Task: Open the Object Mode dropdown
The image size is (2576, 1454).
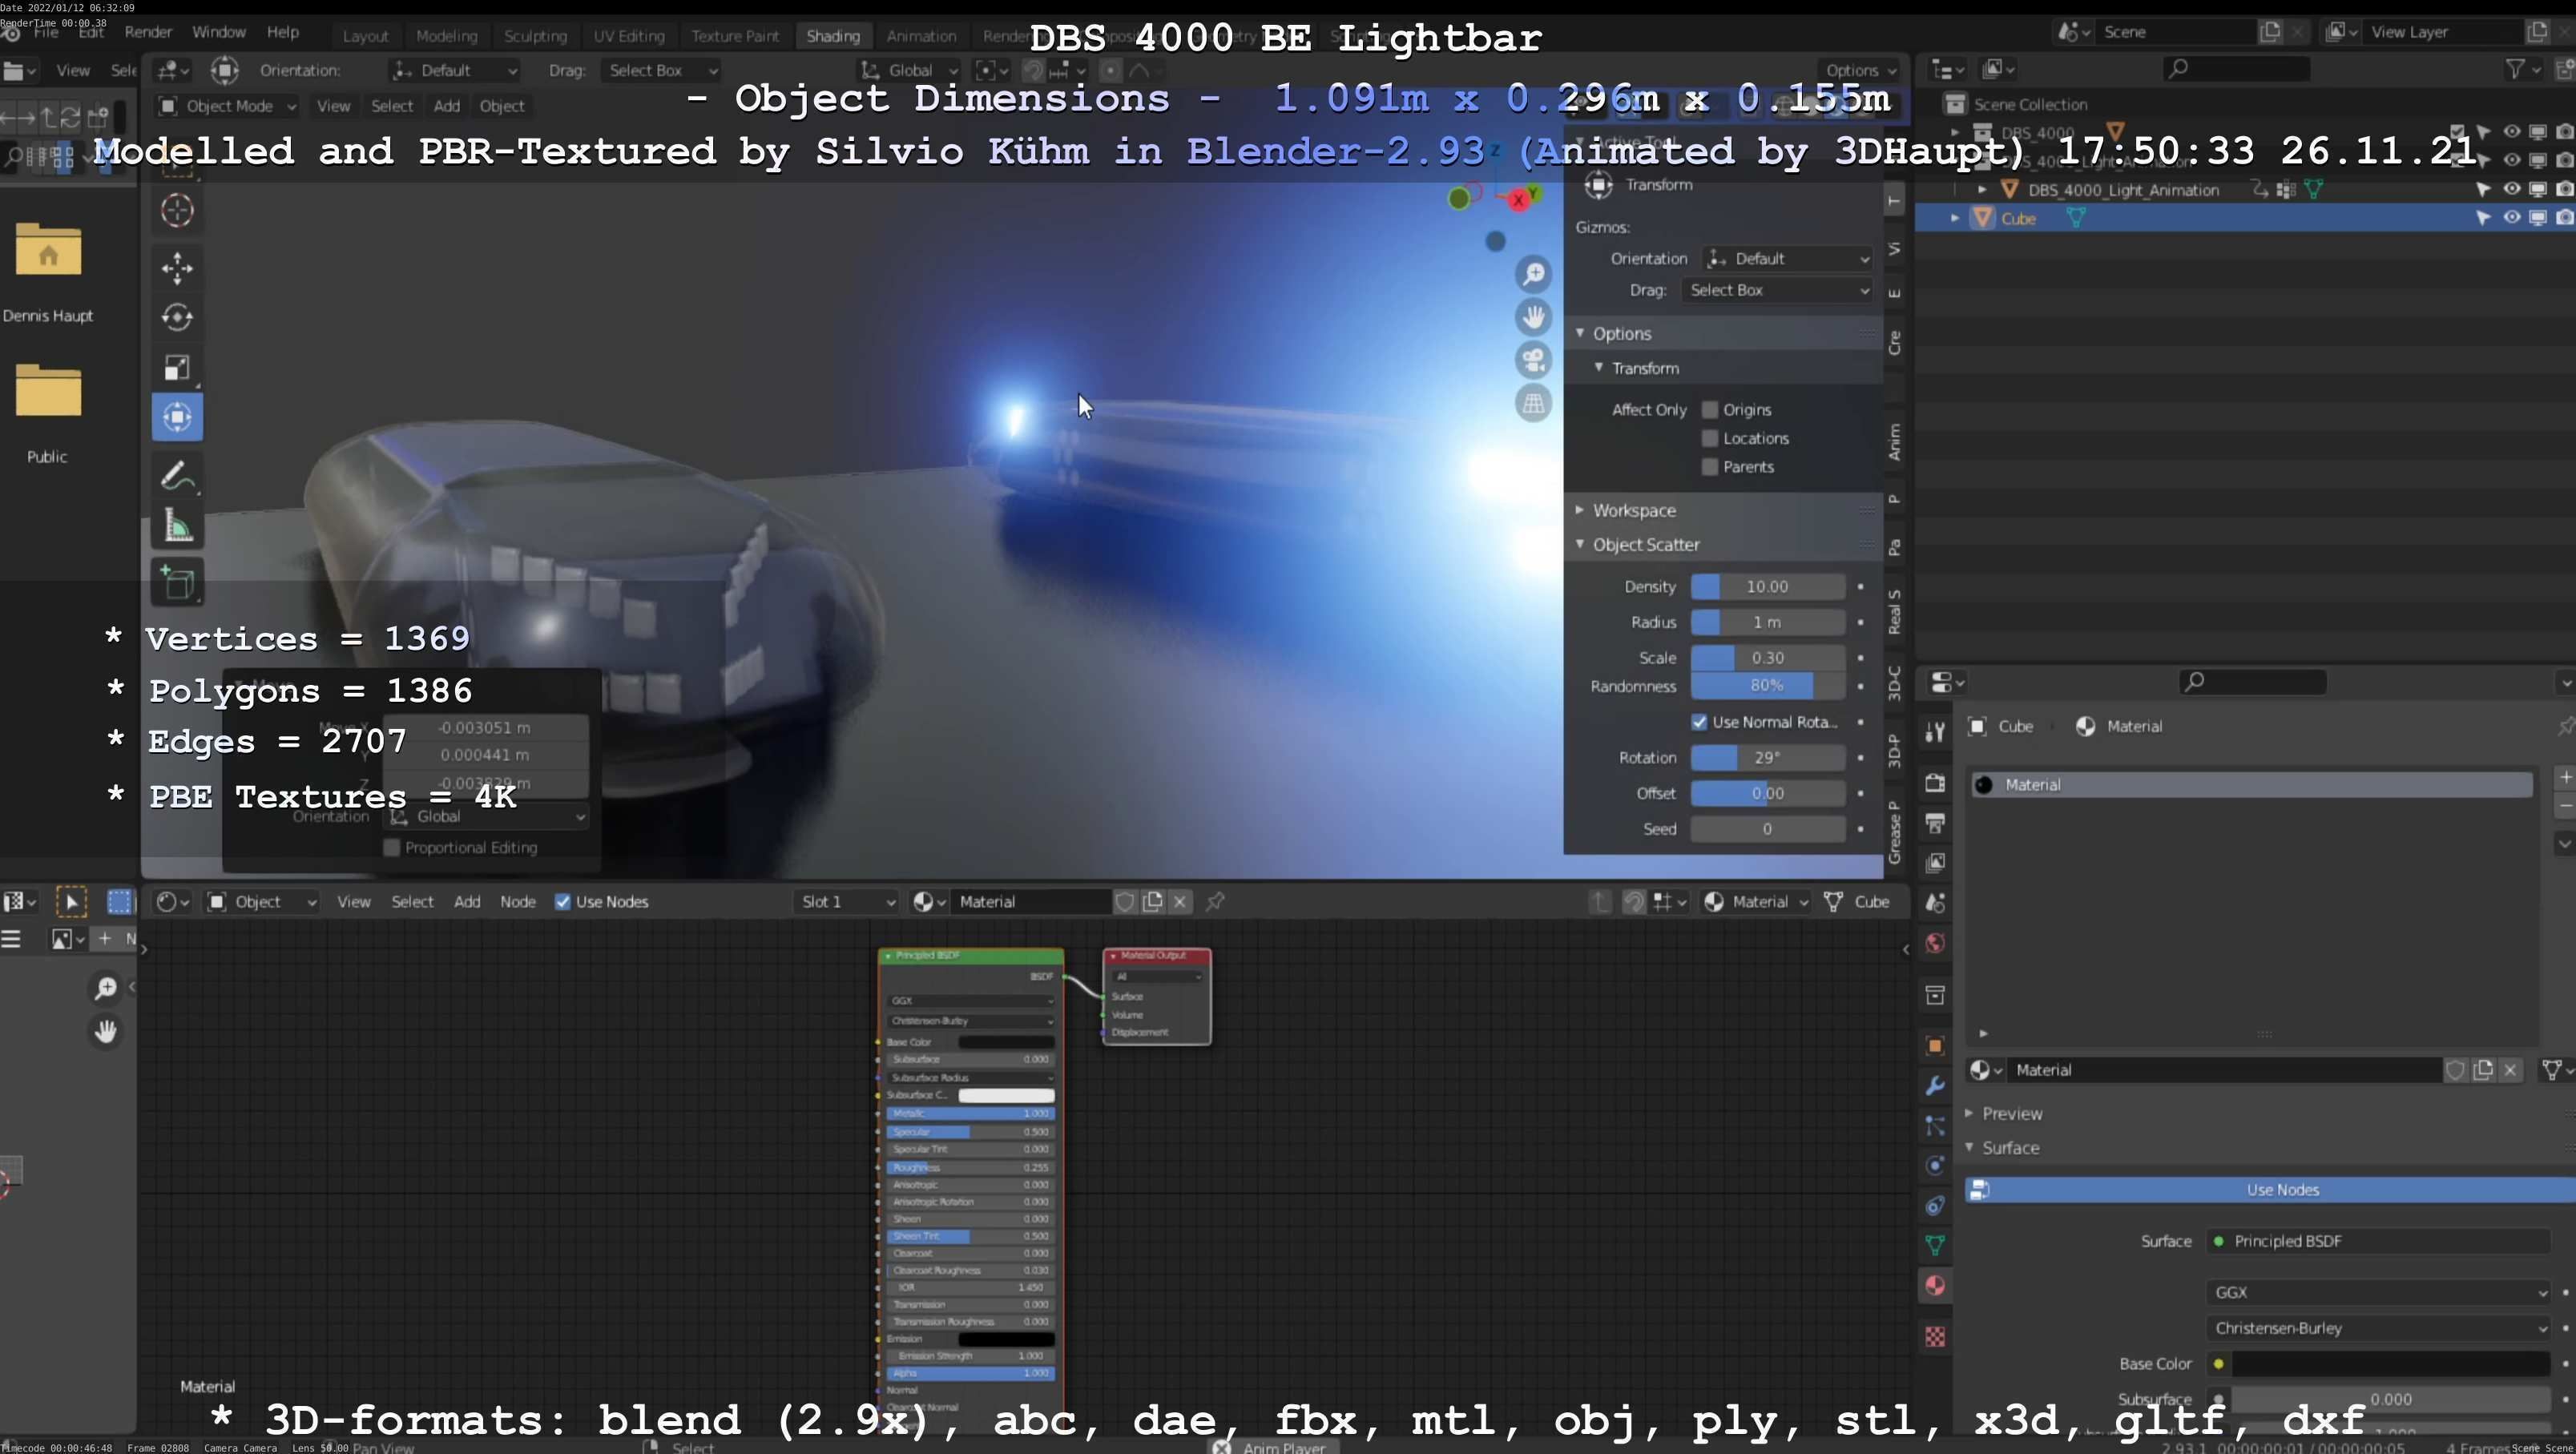Action: (228, 106)
